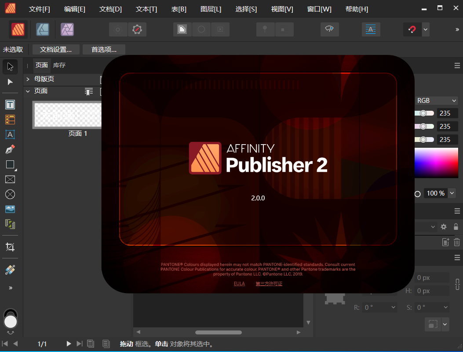
Task: Open the colour panel hamburger menu
Action: 457,65
